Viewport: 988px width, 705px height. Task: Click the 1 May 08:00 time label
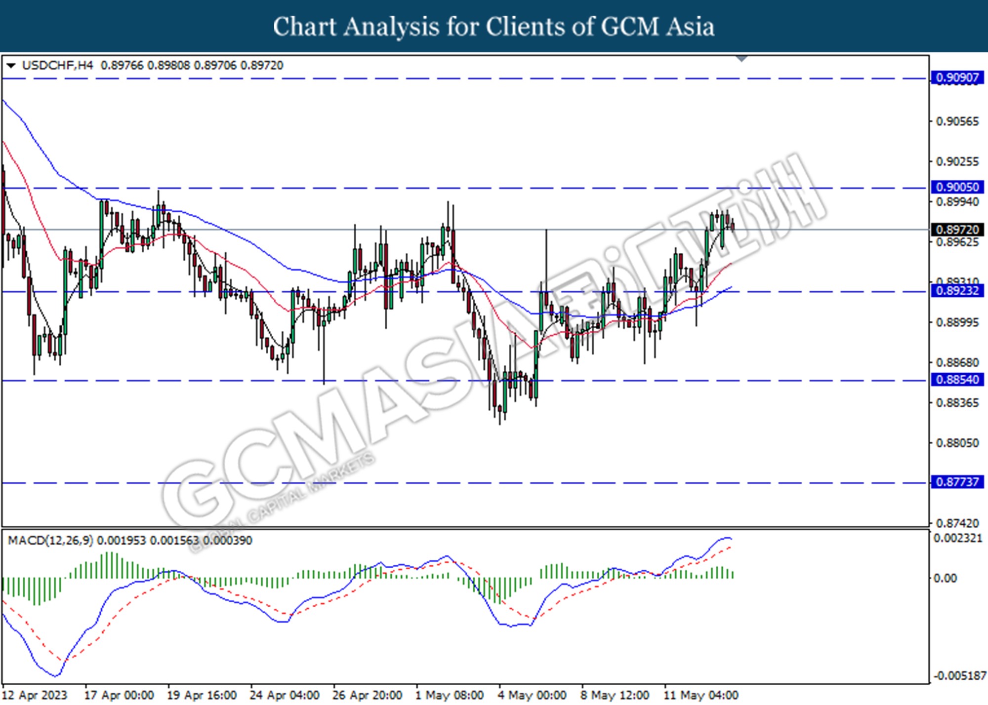450,695
